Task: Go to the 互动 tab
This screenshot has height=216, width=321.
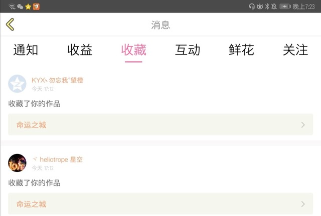Action: 187,50
